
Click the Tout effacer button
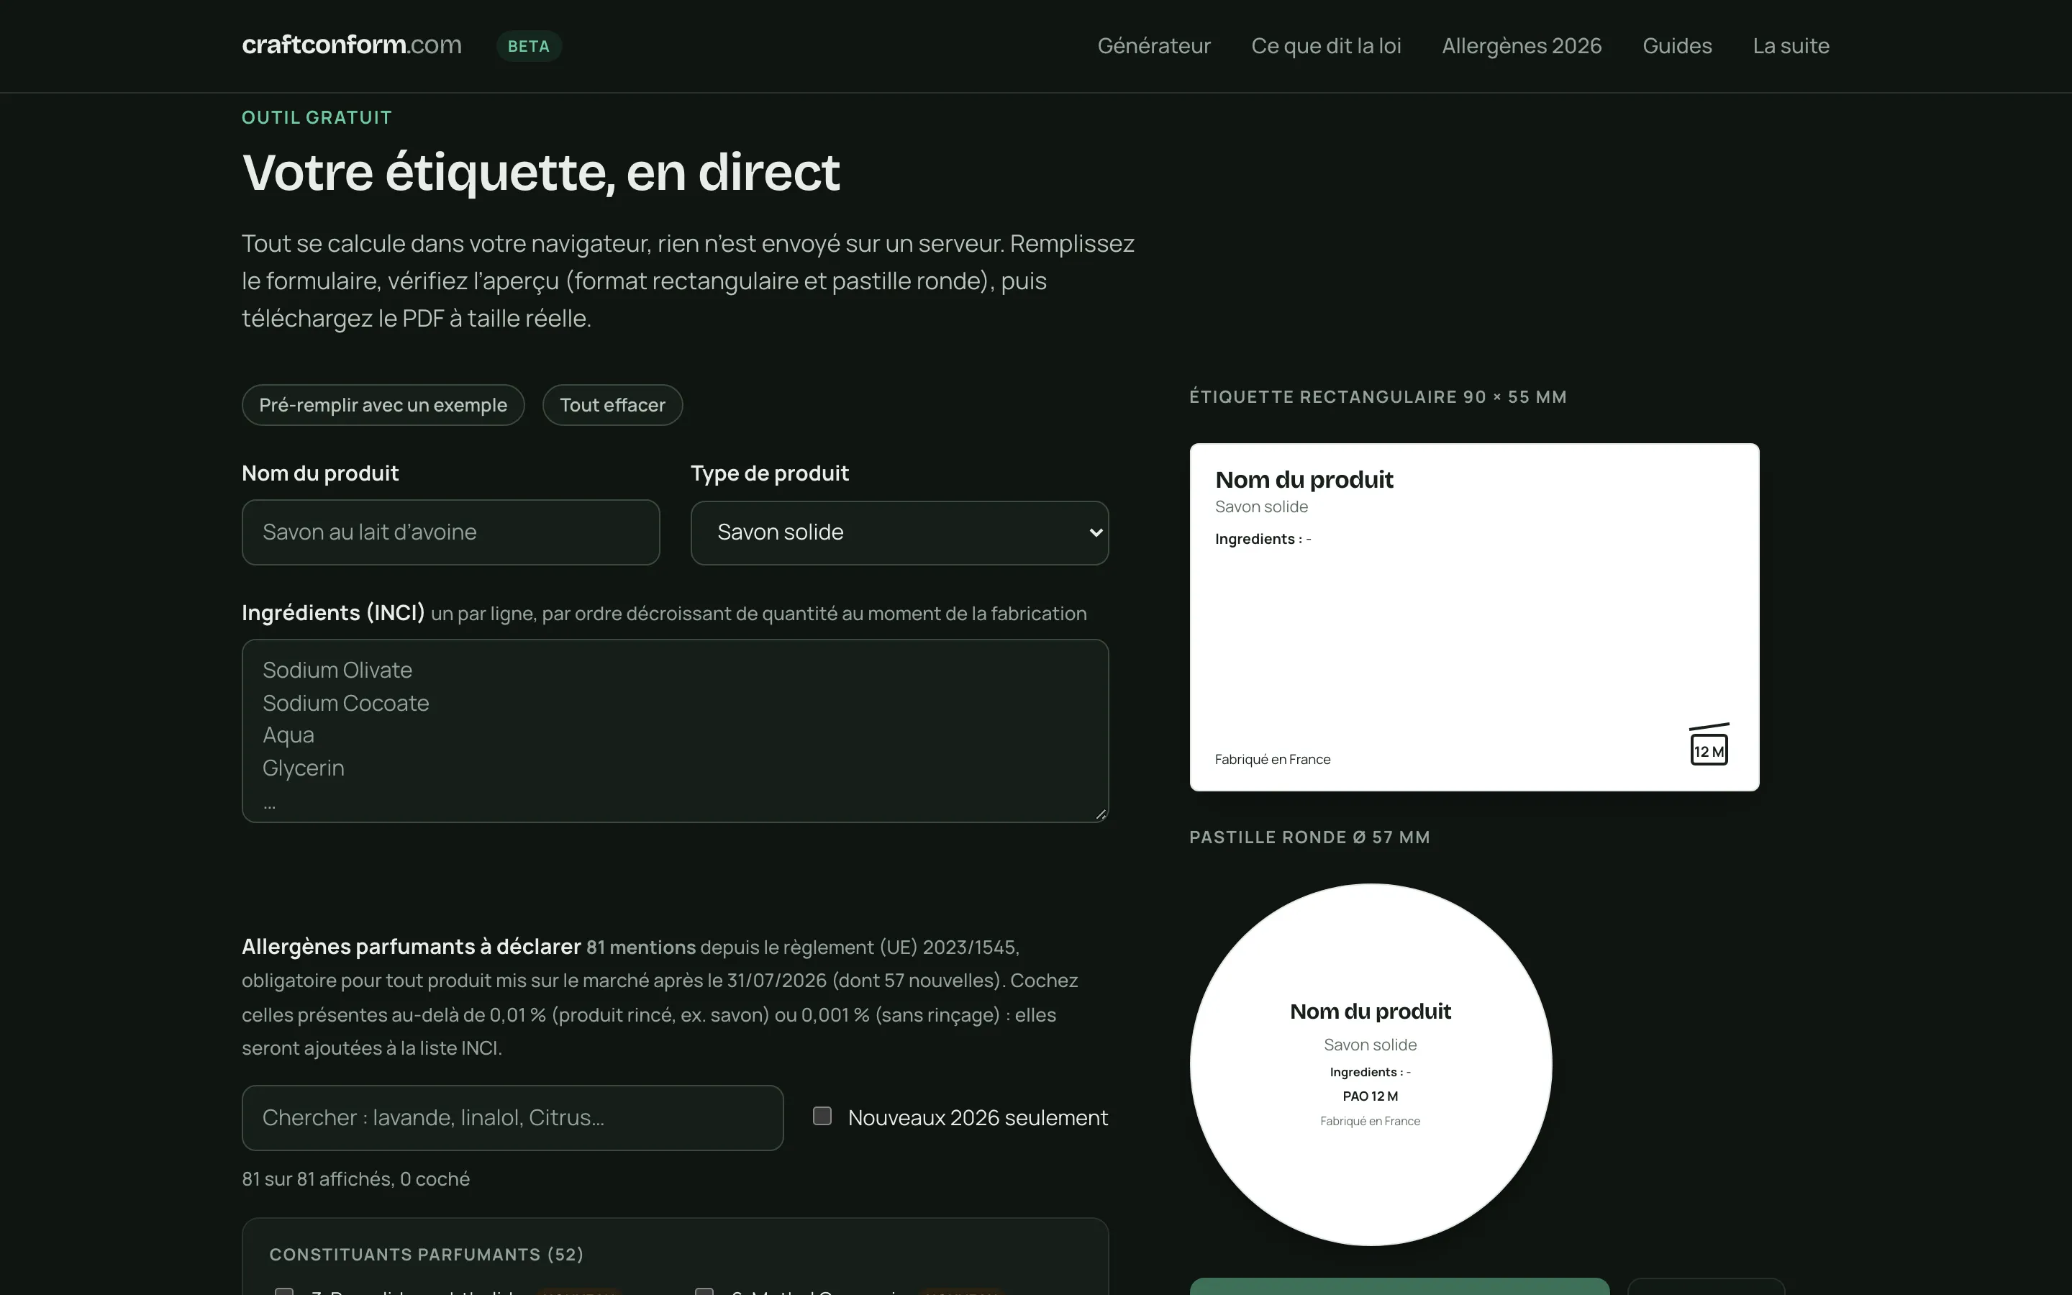[x=612, y=405]
